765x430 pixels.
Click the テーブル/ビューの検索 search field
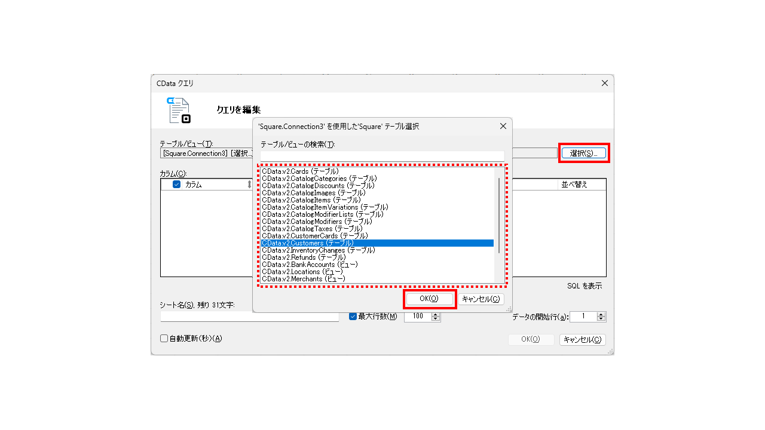coord(382,155)
